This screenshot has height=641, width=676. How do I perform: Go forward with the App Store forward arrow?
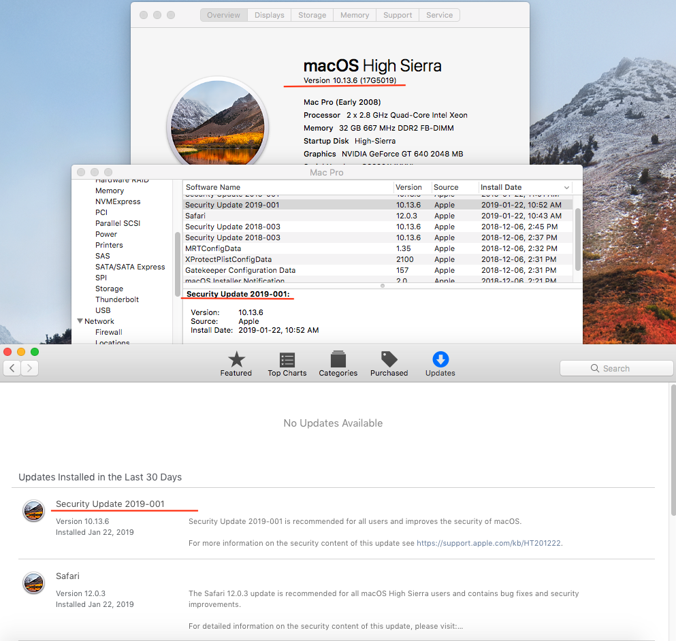30,368
